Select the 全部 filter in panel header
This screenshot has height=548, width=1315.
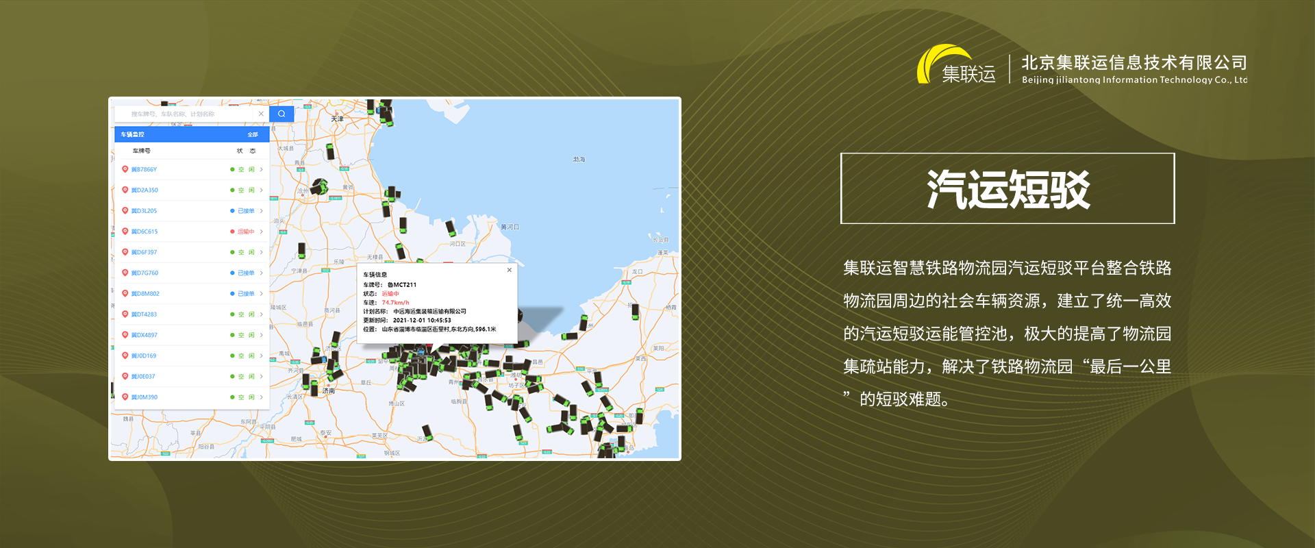pos(253,134)
